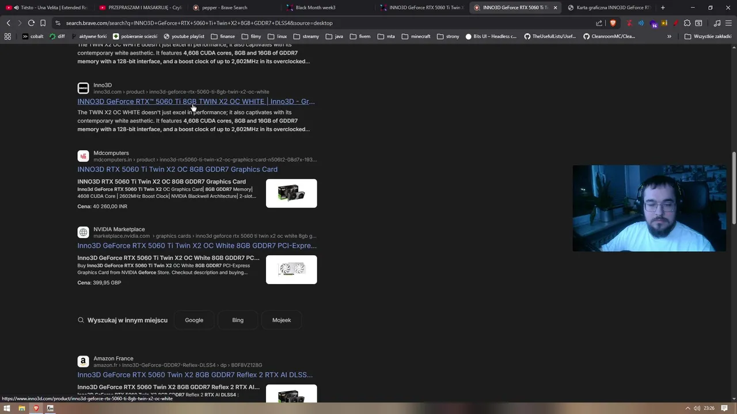This screenshot has width=737, height=414.
Task: Click the yellow star extension icon
Action: [x=664, y=23]
